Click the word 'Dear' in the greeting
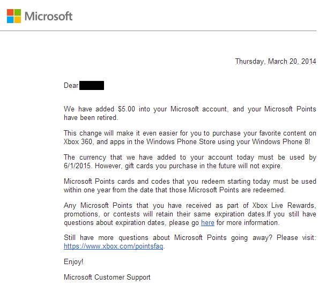326x285 pixels. pyautogui.click(x=71, y=86)
